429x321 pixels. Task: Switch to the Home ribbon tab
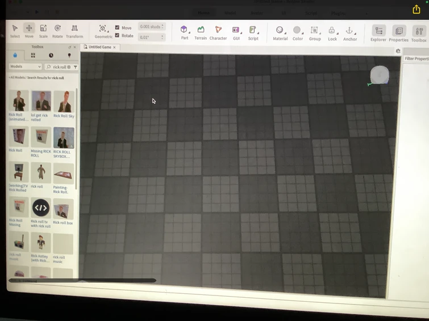click(203, 13)
